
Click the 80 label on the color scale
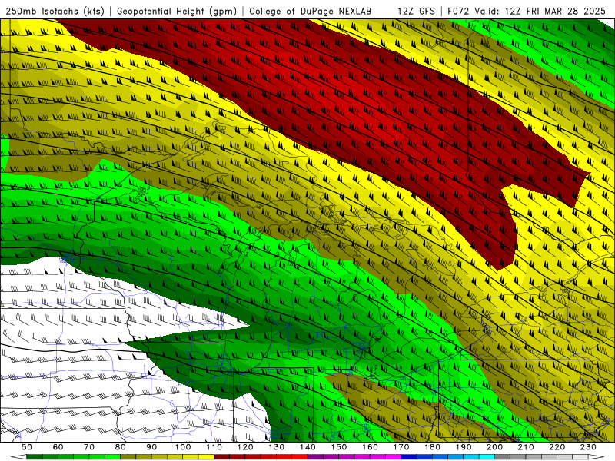click(121, 447)
